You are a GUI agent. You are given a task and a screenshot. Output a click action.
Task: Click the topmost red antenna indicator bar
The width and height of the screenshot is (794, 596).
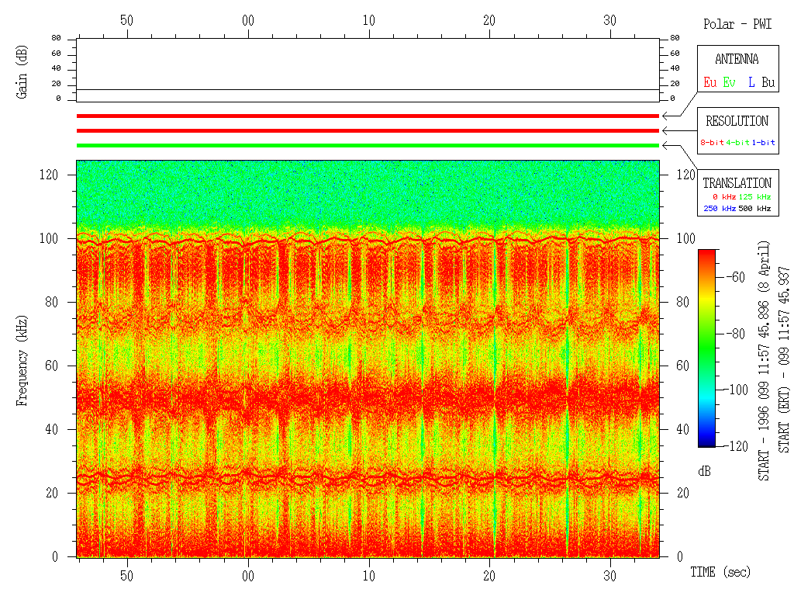(x=368, y=116)
